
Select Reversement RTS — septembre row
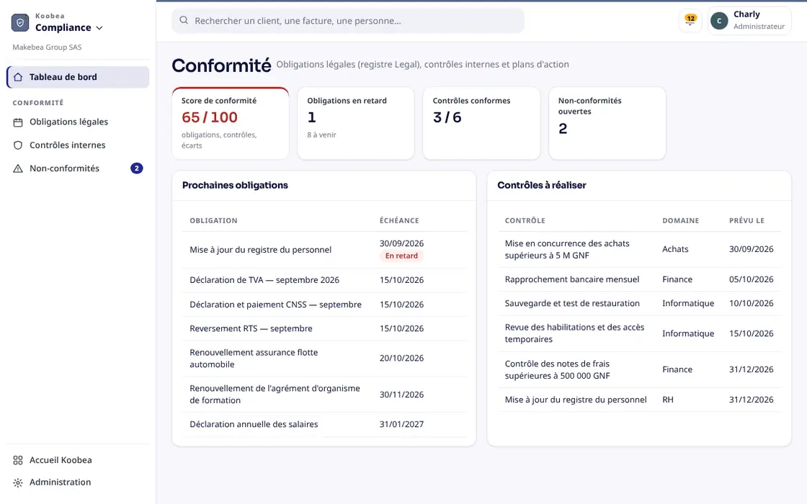(324, 328)
